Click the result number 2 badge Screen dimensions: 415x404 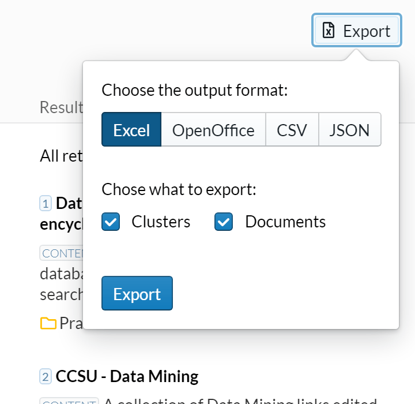tap(46, 376)
